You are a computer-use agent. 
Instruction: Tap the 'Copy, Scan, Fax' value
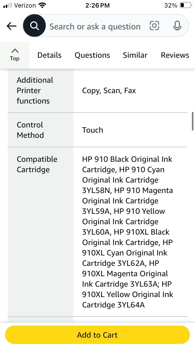(109, 91)
